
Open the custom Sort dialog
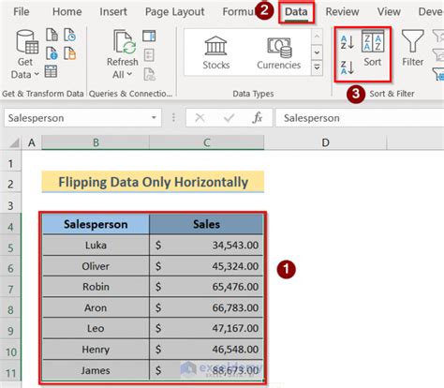click(373, 49)
